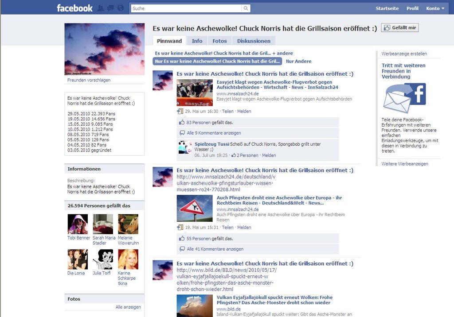Click Alle anzeigen under Fotos
Screen dimensions: 454x317
128,307
